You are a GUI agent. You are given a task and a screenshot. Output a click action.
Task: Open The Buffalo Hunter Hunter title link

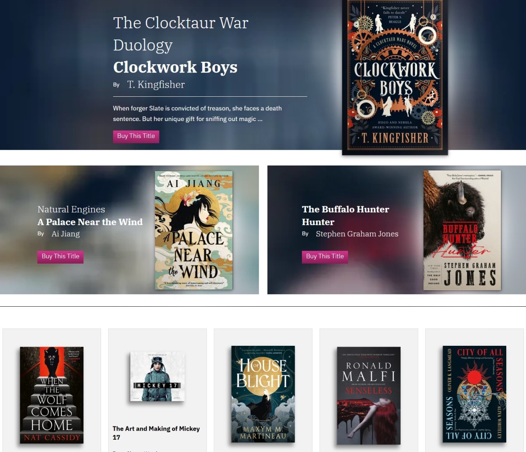point(346,215)
